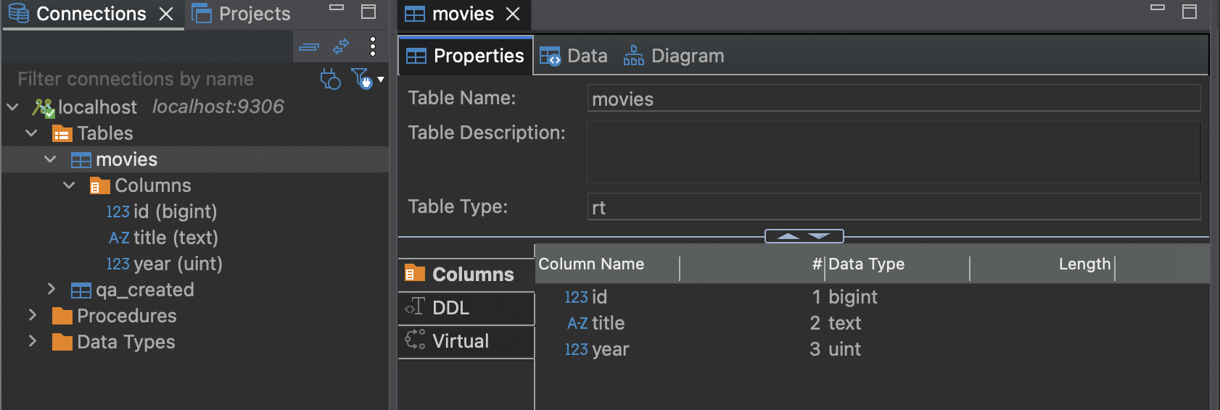Click numeric icon in id grid row
The width and height of the screenshot is (1220, 410).
576,298
